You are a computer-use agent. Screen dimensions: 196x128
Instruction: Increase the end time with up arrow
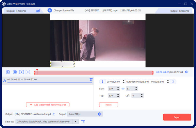pyautogui.click(x=168, y=81)
